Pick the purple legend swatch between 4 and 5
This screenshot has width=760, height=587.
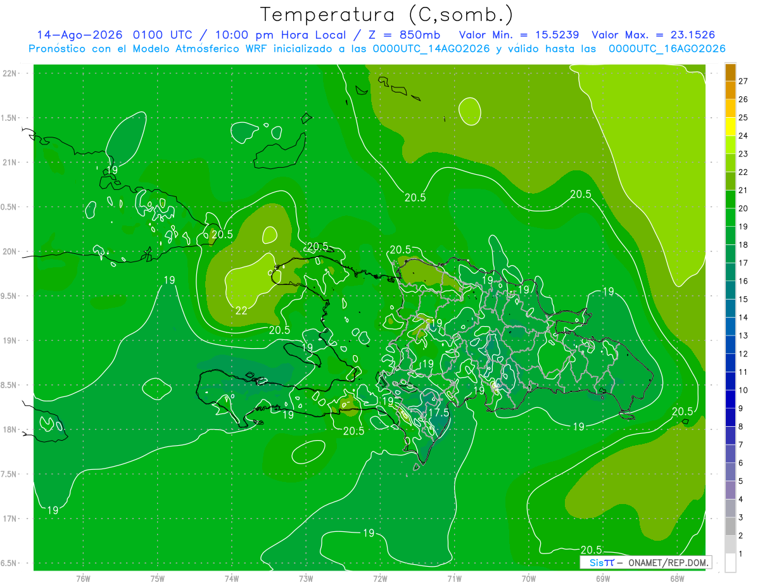(x=730, y=490)
